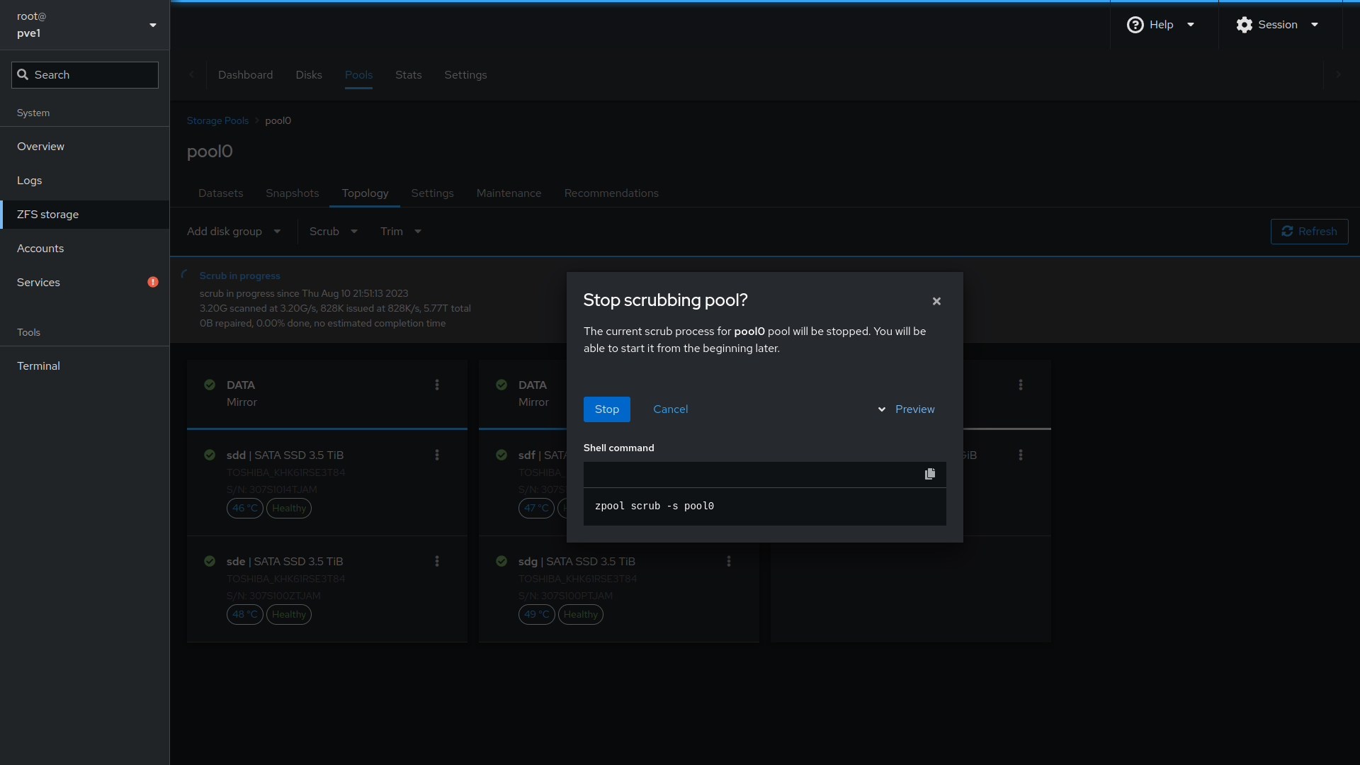1360x765 pixels.
Task: Click the 46 °C temperature badge
Action: click(x=245, y=508)
